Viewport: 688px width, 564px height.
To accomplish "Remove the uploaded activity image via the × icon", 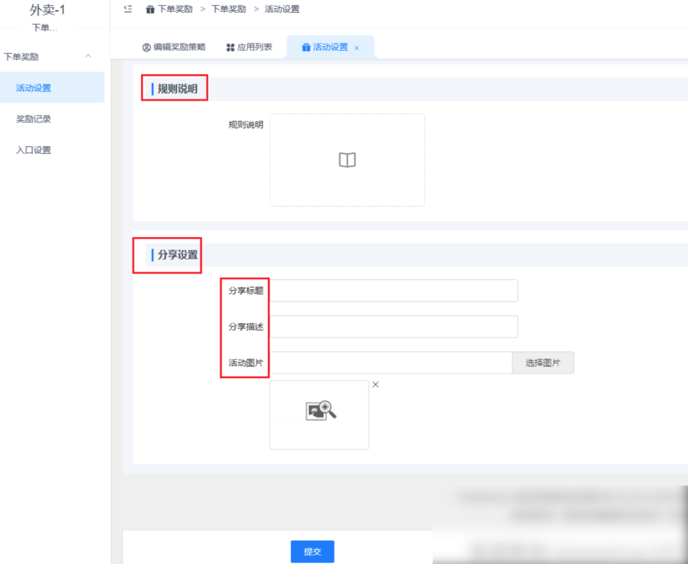I will pyautogui.click(x=375, y=384).
